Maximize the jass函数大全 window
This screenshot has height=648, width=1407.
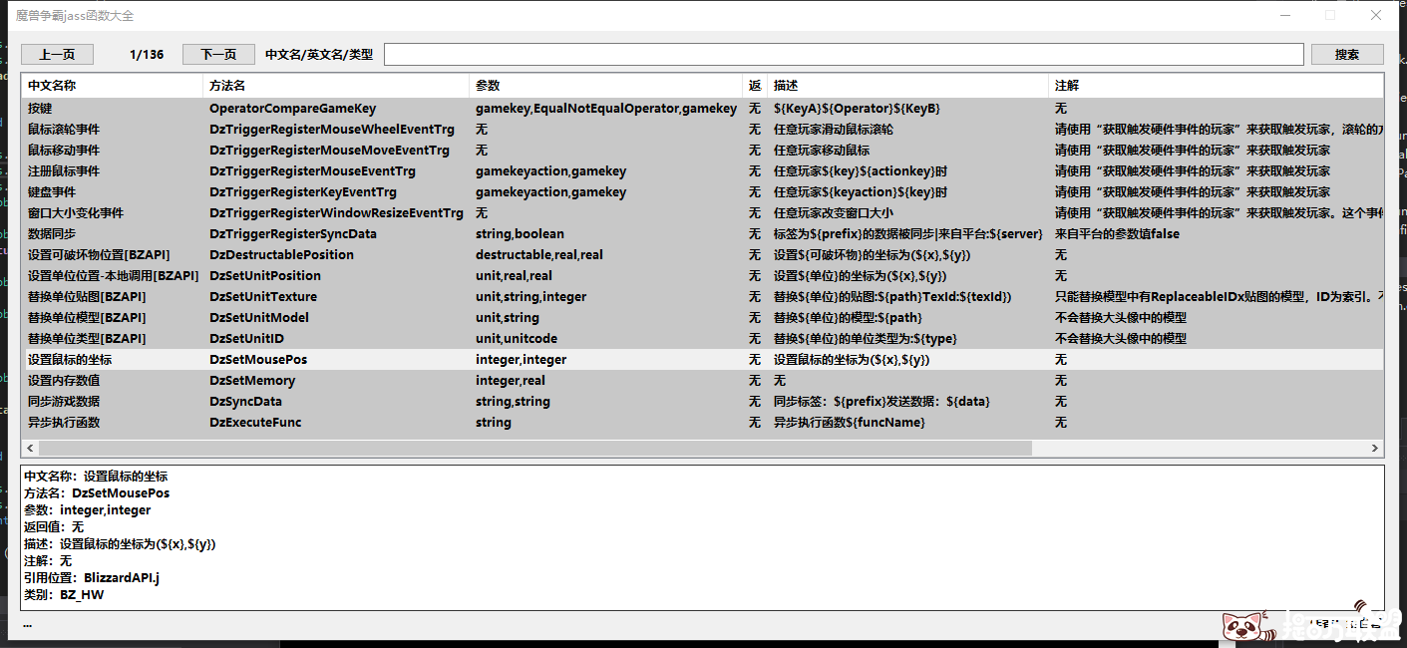(x=1330, y=15)
